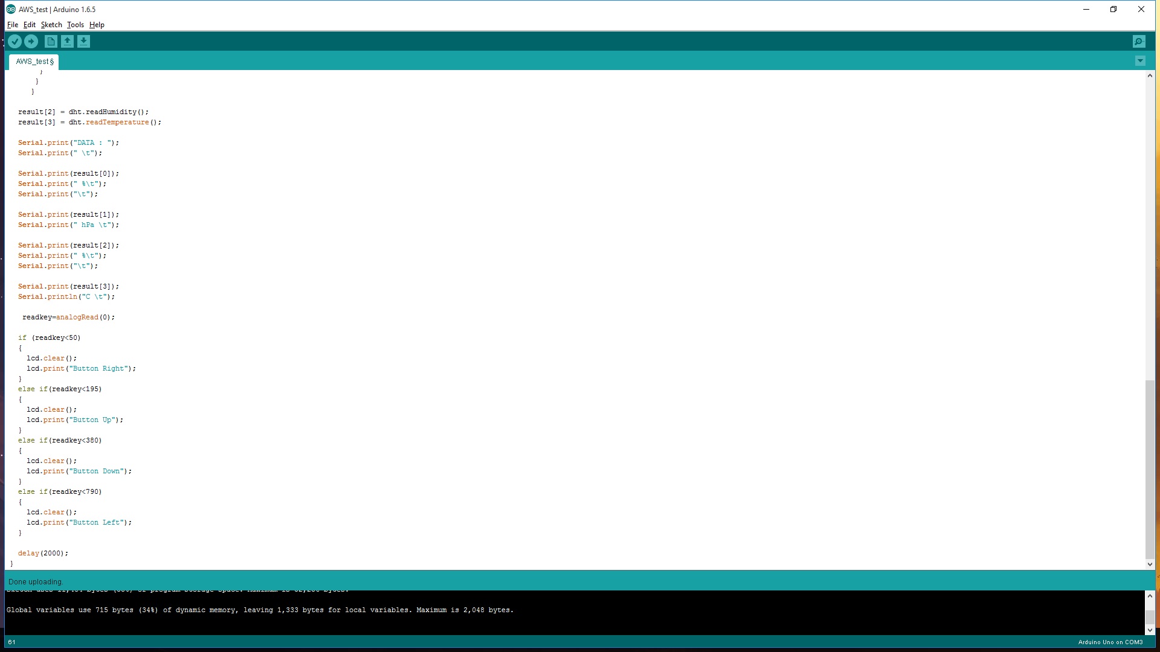This screenshot has height=652, width=1160.
Task: Click the readkey=analogRead(0) line
Action: coord(68,318)
